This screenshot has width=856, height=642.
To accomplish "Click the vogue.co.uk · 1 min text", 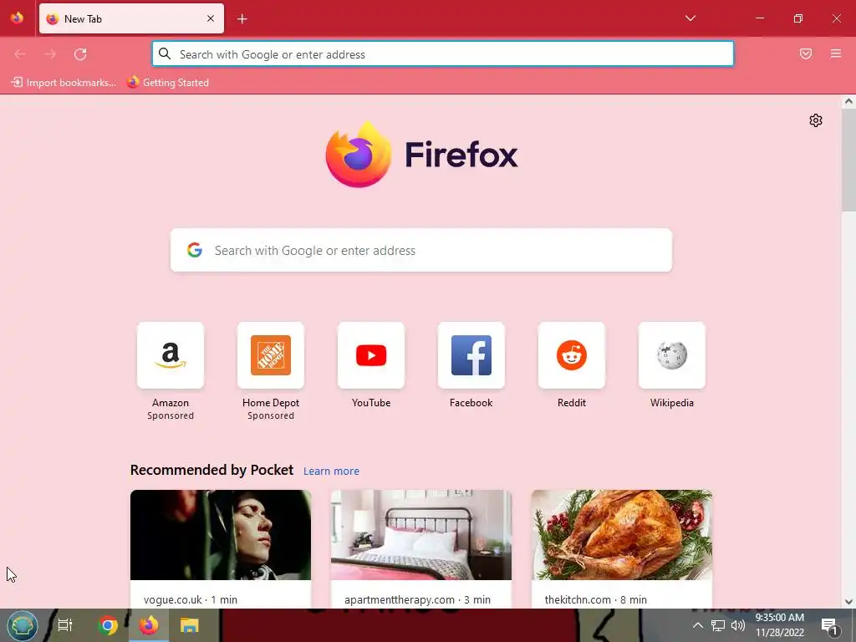I will (x=191, y=599).
